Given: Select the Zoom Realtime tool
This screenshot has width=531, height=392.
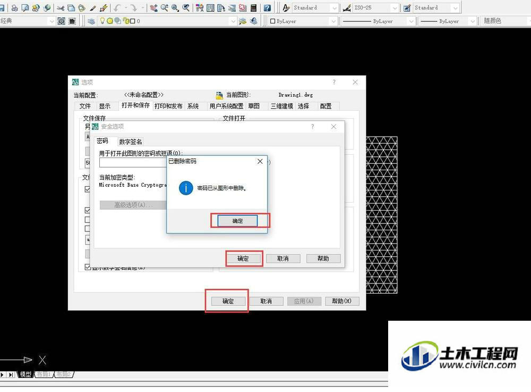Looking at the screenshot, I should (x=164, y=8).
